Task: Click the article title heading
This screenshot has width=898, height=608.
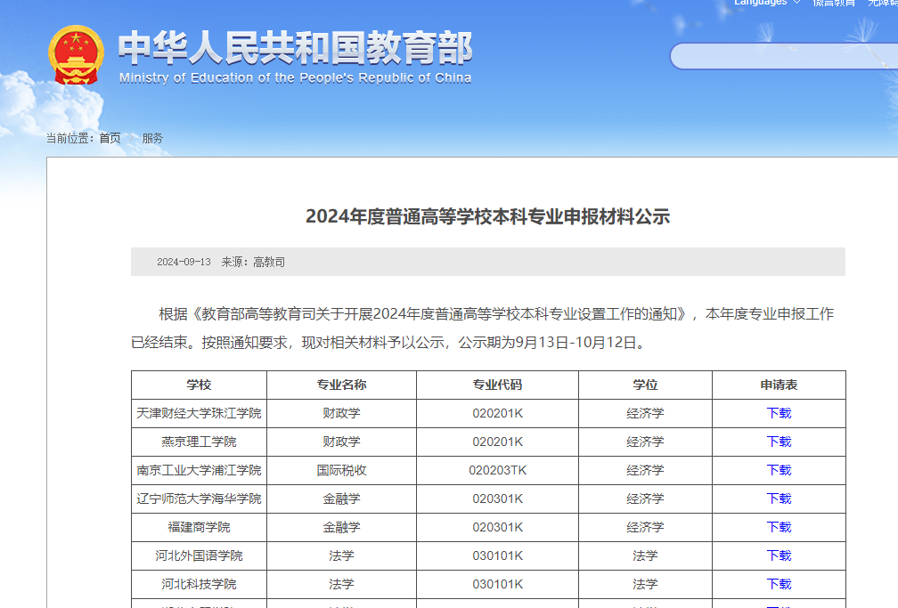Action: 488,216
